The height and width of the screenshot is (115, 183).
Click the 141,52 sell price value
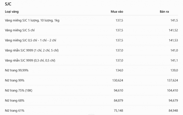173,30
